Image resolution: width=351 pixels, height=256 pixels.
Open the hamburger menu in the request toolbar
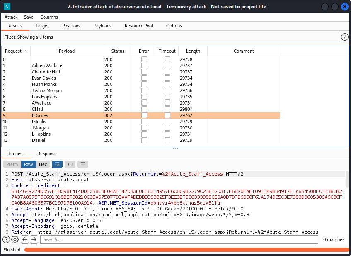82,164
